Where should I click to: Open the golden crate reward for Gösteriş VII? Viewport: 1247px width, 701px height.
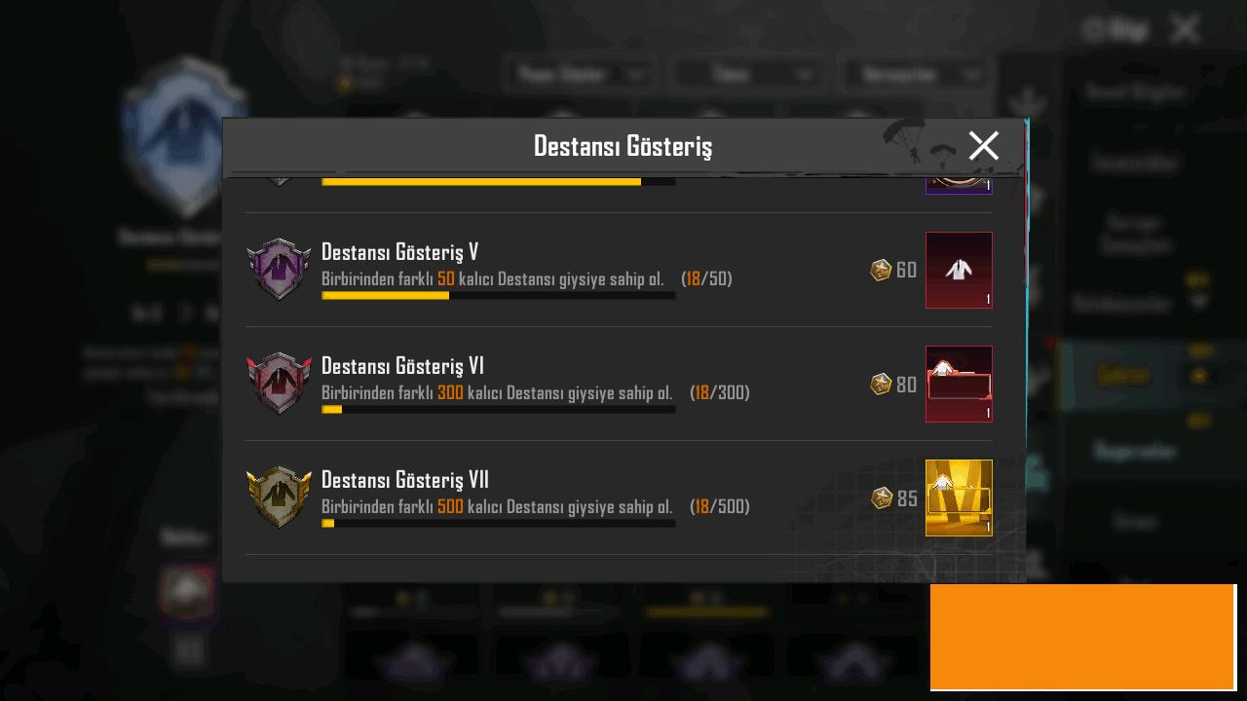959,498
